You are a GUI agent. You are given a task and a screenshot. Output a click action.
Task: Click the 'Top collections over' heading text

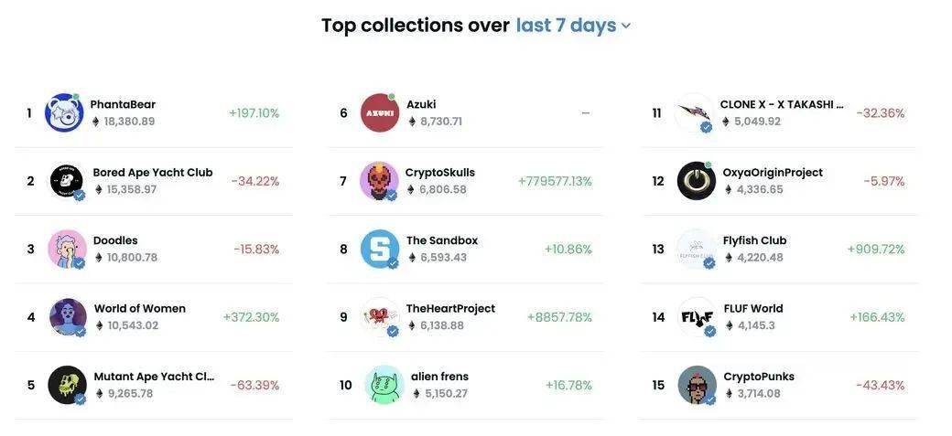point(416,26)
